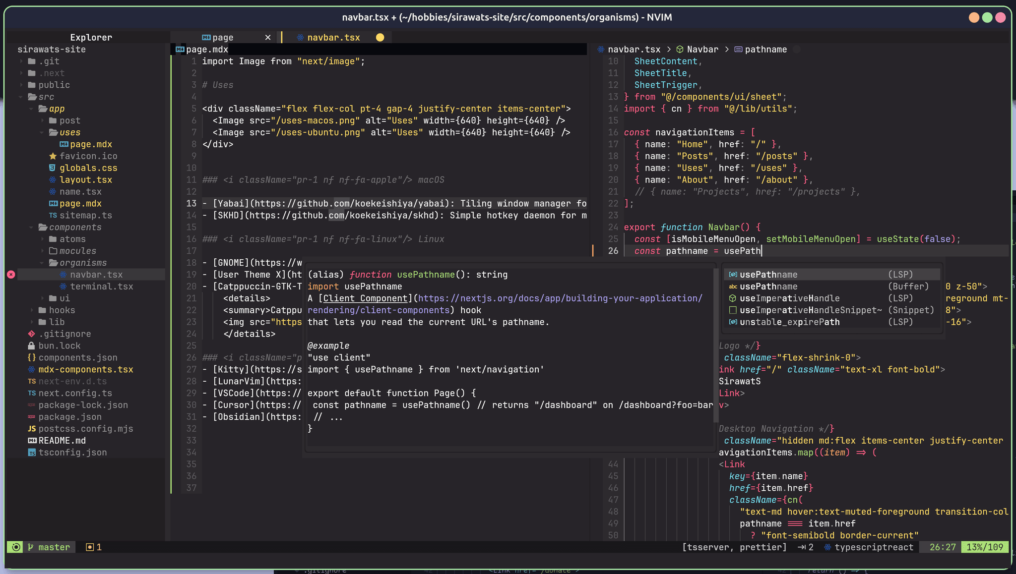1016x574 pixels.
Task: Click the indent size 2 indicator
Action: [806, 547]
